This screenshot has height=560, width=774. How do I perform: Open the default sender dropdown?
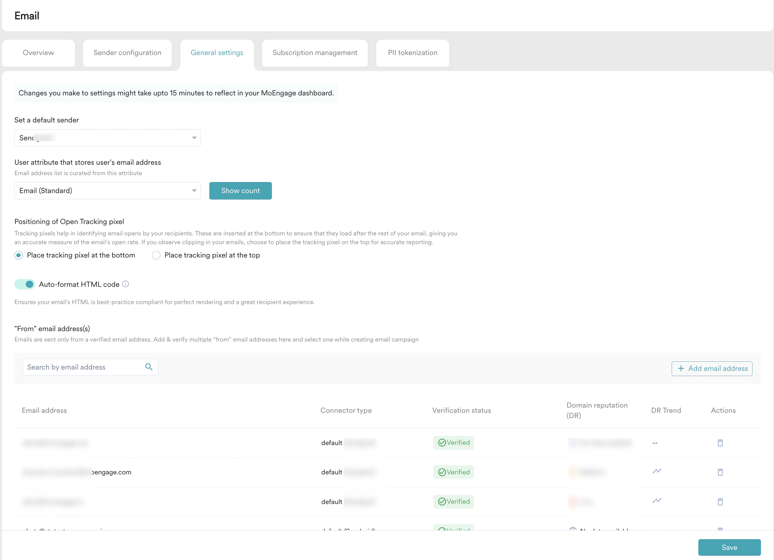[x=108, y=138]
